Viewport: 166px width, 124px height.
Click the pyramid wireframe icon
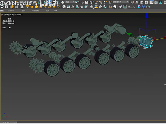(x=73, y=7)
